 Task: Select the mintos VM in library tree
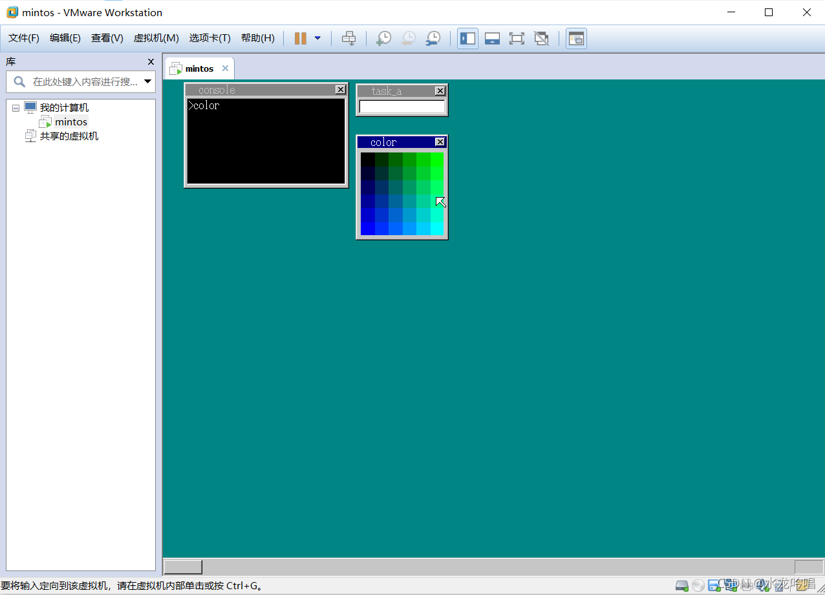(71, 122)
